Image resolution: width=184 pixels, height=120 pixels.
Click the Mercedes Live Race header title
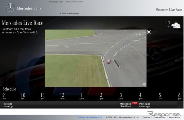[x=169, y=9]
